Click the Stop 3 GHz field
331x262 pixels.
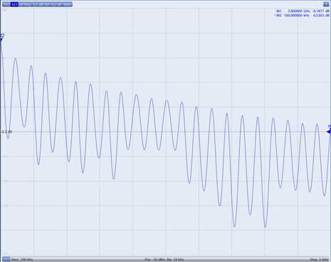click(x=322, y=260)
